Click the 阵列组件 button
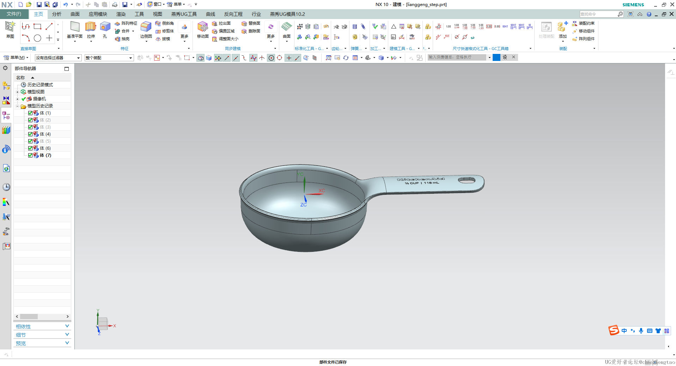Image resolution: width=676 pixels, height=366 pixels. click(584, 39)
